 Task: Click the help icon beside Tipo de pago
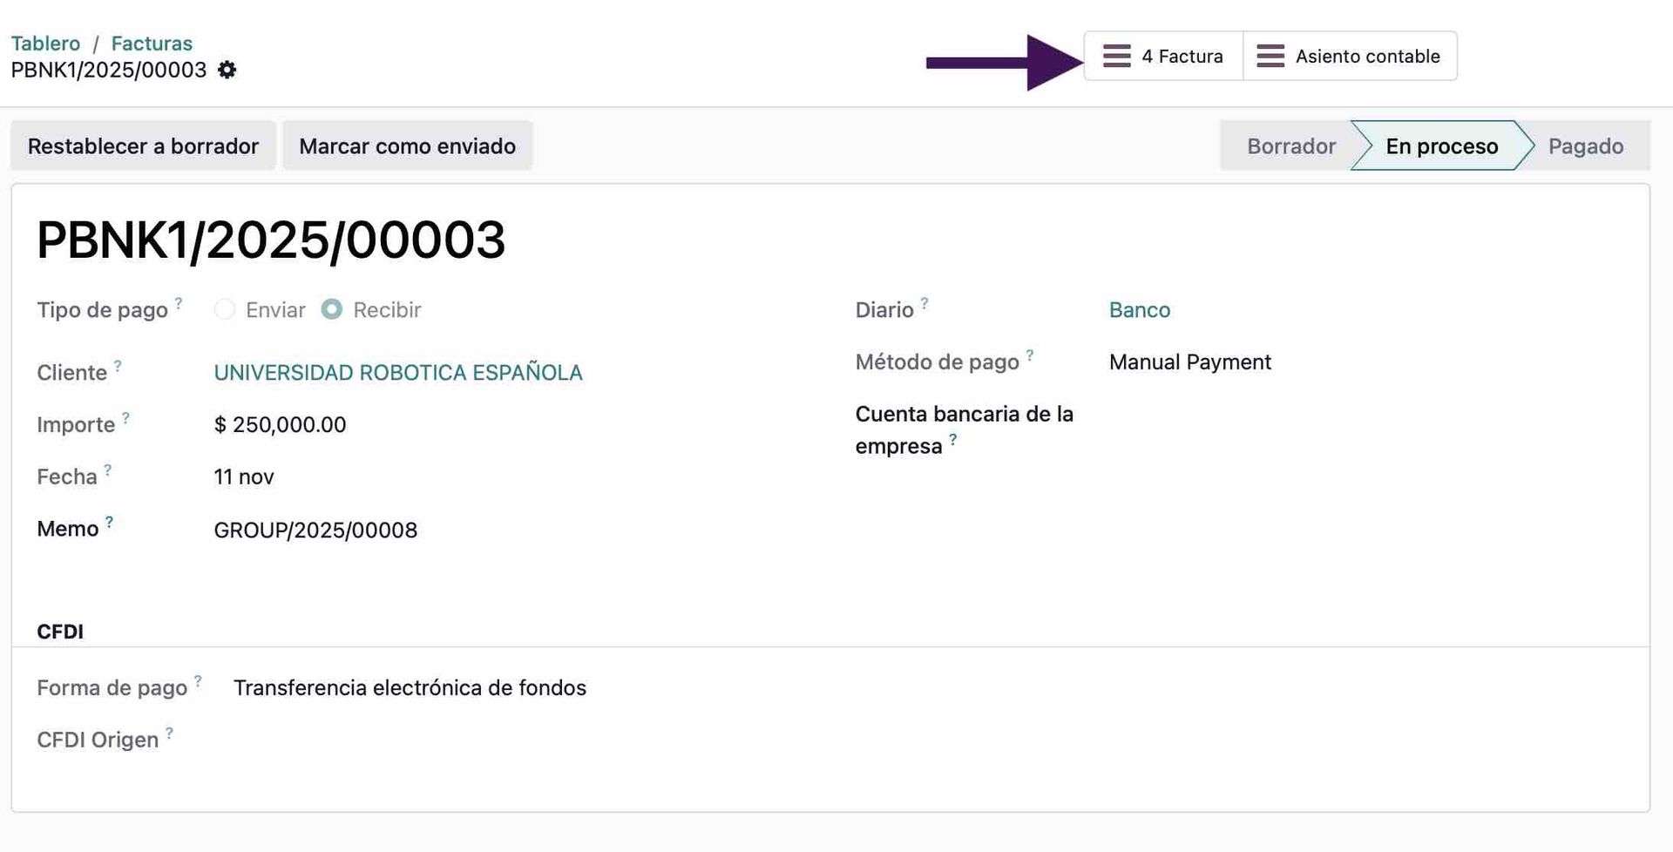coord(179,302)
